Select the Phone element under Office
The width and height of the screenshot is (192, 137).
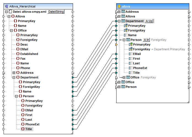pos(25,68)
